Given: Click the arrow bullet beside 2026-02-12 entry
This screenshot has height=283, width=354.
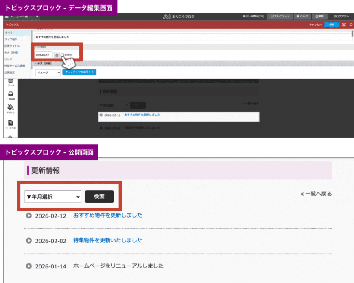Looking at the screenshot, I should [29, 216].
